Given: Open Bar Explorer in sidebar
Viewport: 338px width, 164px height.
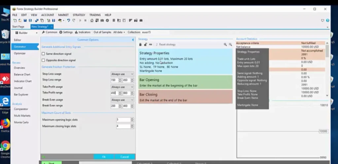Looking at the screenshot, I should [21, 94].
